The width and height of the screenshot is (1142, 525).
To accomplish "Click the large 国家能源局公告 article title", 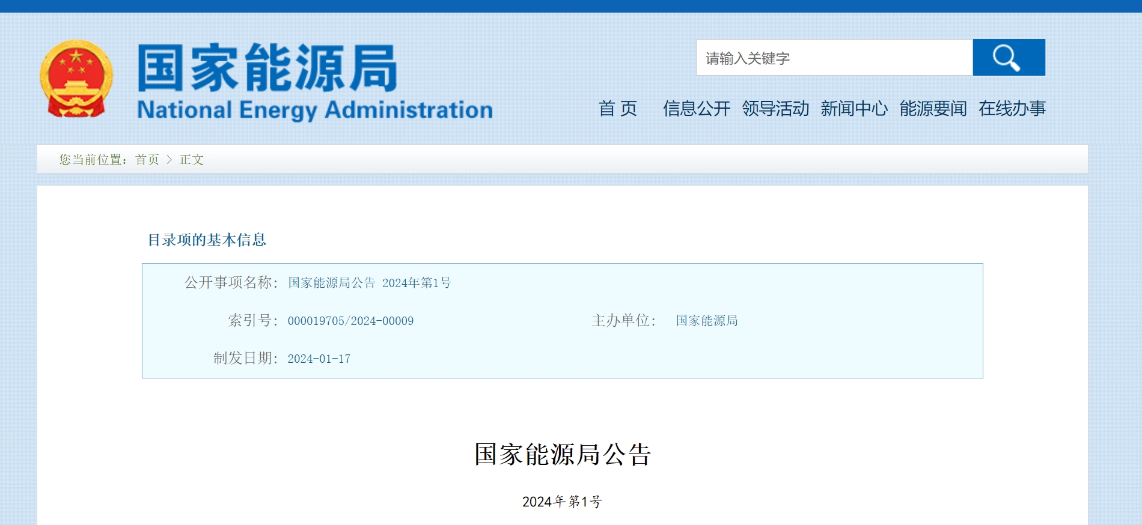I will 562,454.
